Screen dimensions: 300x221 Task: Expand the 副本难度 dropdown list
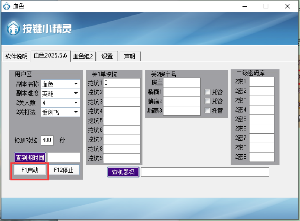pyautogui.click(x=76, y=94)
